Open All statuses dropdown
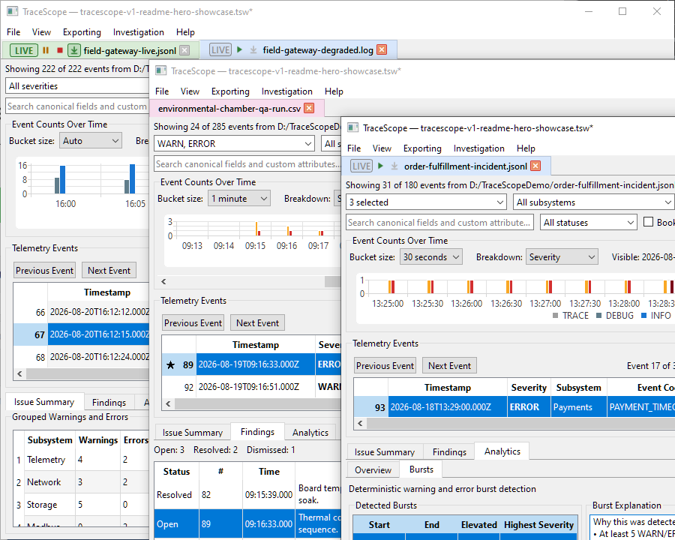Image resolution: width=675 pixels, height=540 pixels. pos(589,222)
